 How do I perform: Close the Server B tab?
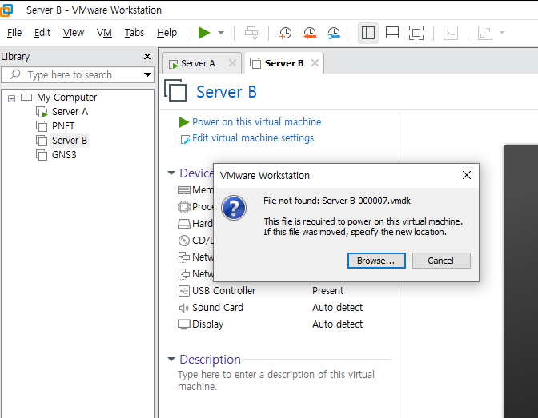[x=315, y=63]
